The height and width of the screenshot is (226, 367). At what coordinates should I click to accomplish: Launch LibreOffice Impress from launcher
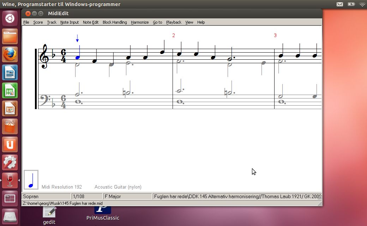pos(10,108)
